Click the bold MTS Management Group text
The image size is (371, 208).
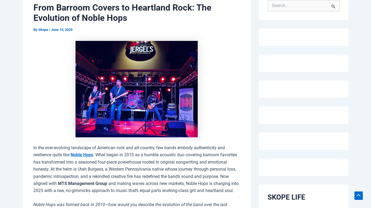coord(83,184)
